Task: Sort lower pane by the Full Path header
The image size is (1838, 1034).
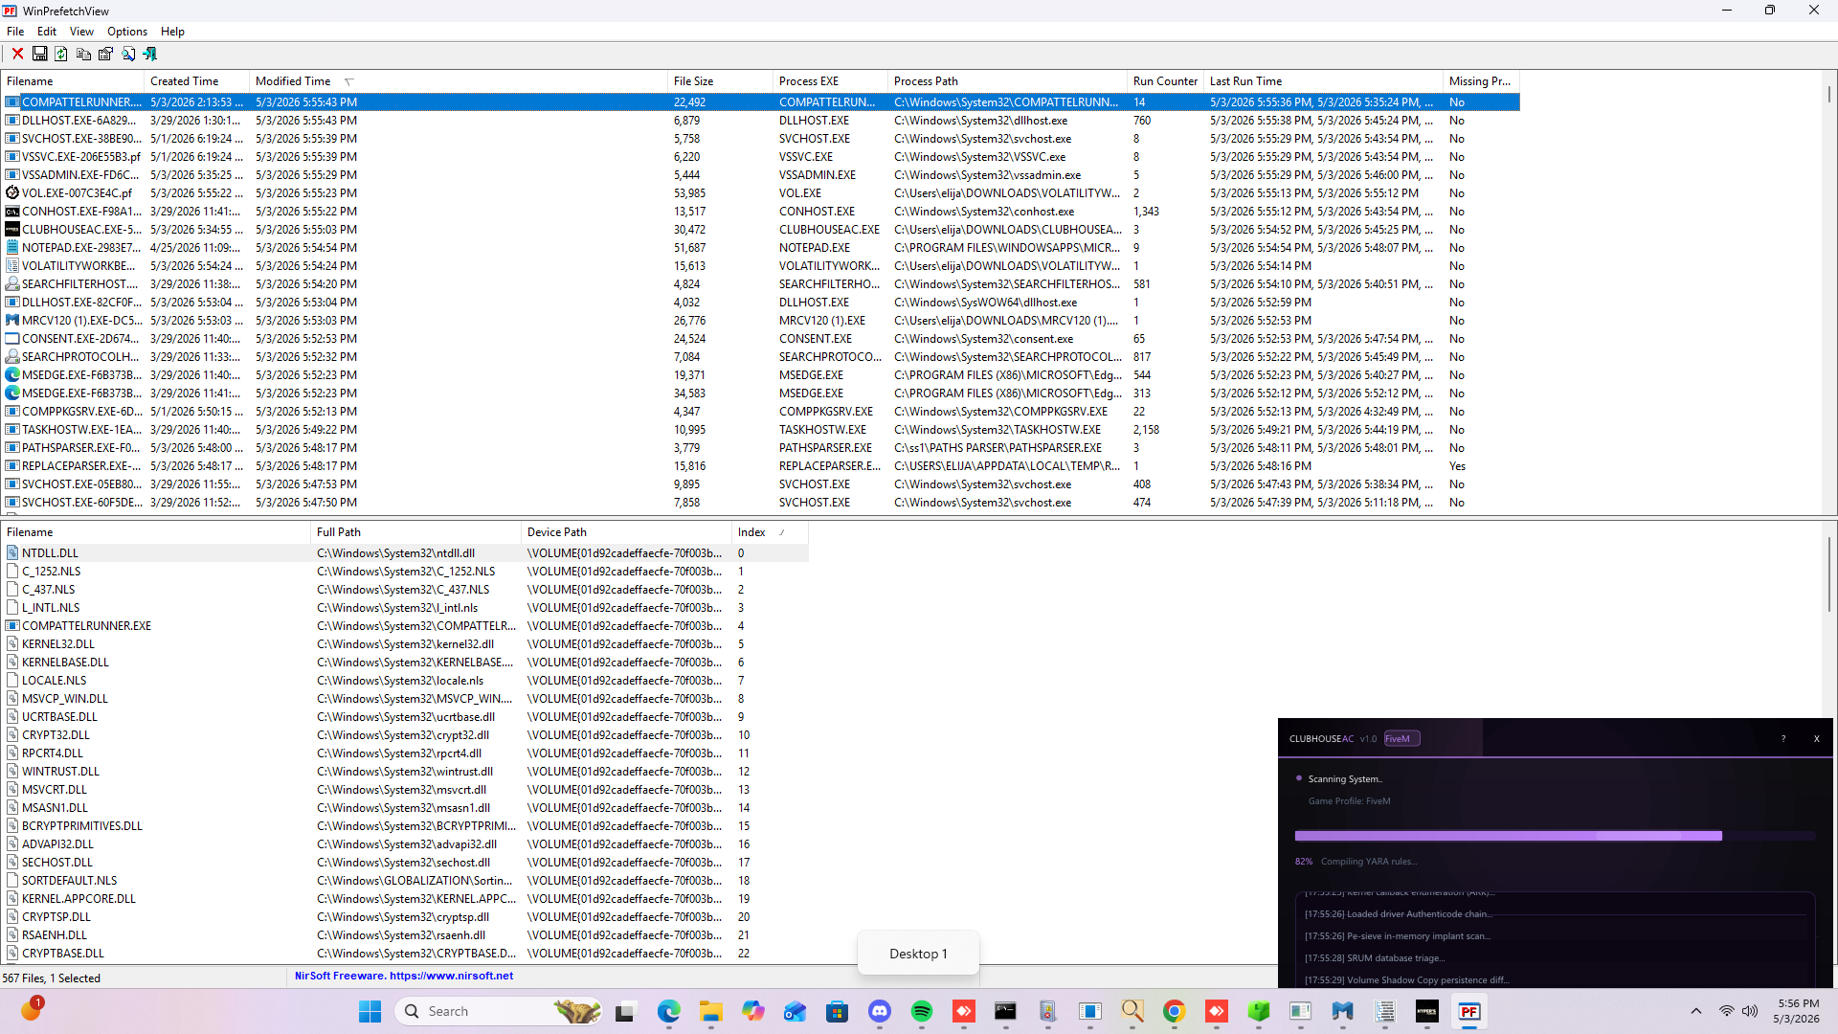Action: click(415, 532)
